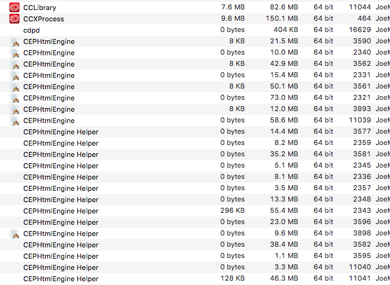This screenshot has width=390, height=285.
Task: Click the 3.5 MB memory value
Action: [x=286, y=188]
